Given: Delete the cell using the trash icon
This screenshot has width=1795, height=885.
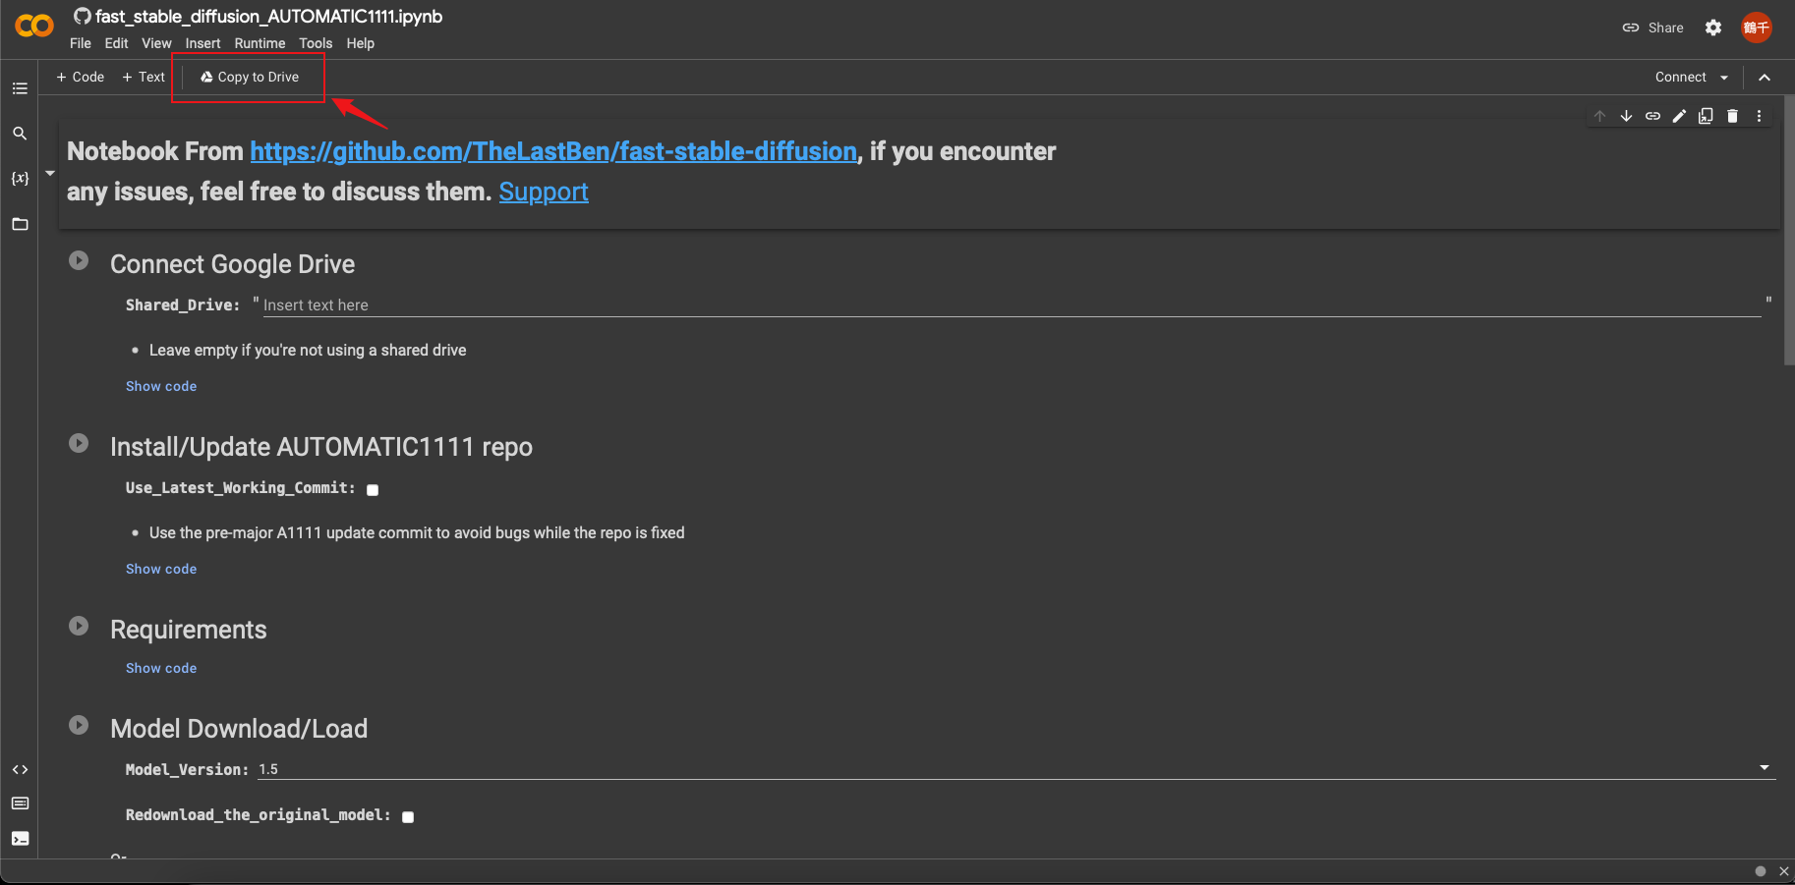Looking at the screenshot, I should point(1732,116).
